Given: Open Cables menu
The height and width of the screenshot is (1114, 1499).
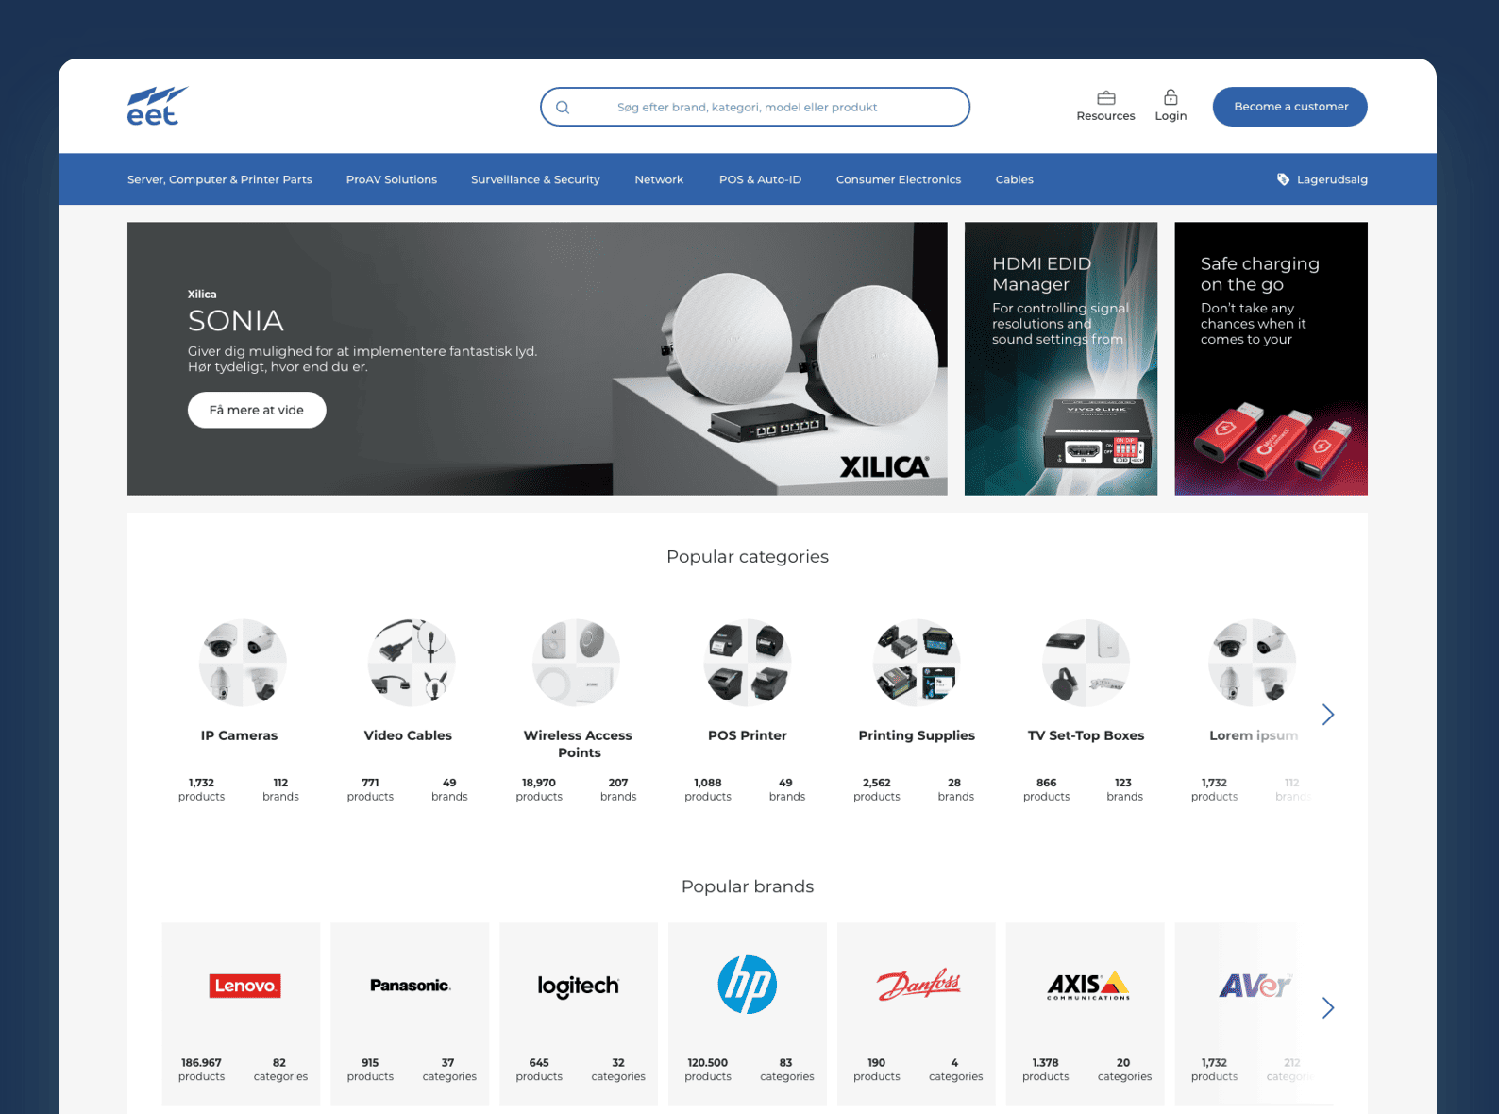Looking at the screenshot, I should (x=1015, y=179).
